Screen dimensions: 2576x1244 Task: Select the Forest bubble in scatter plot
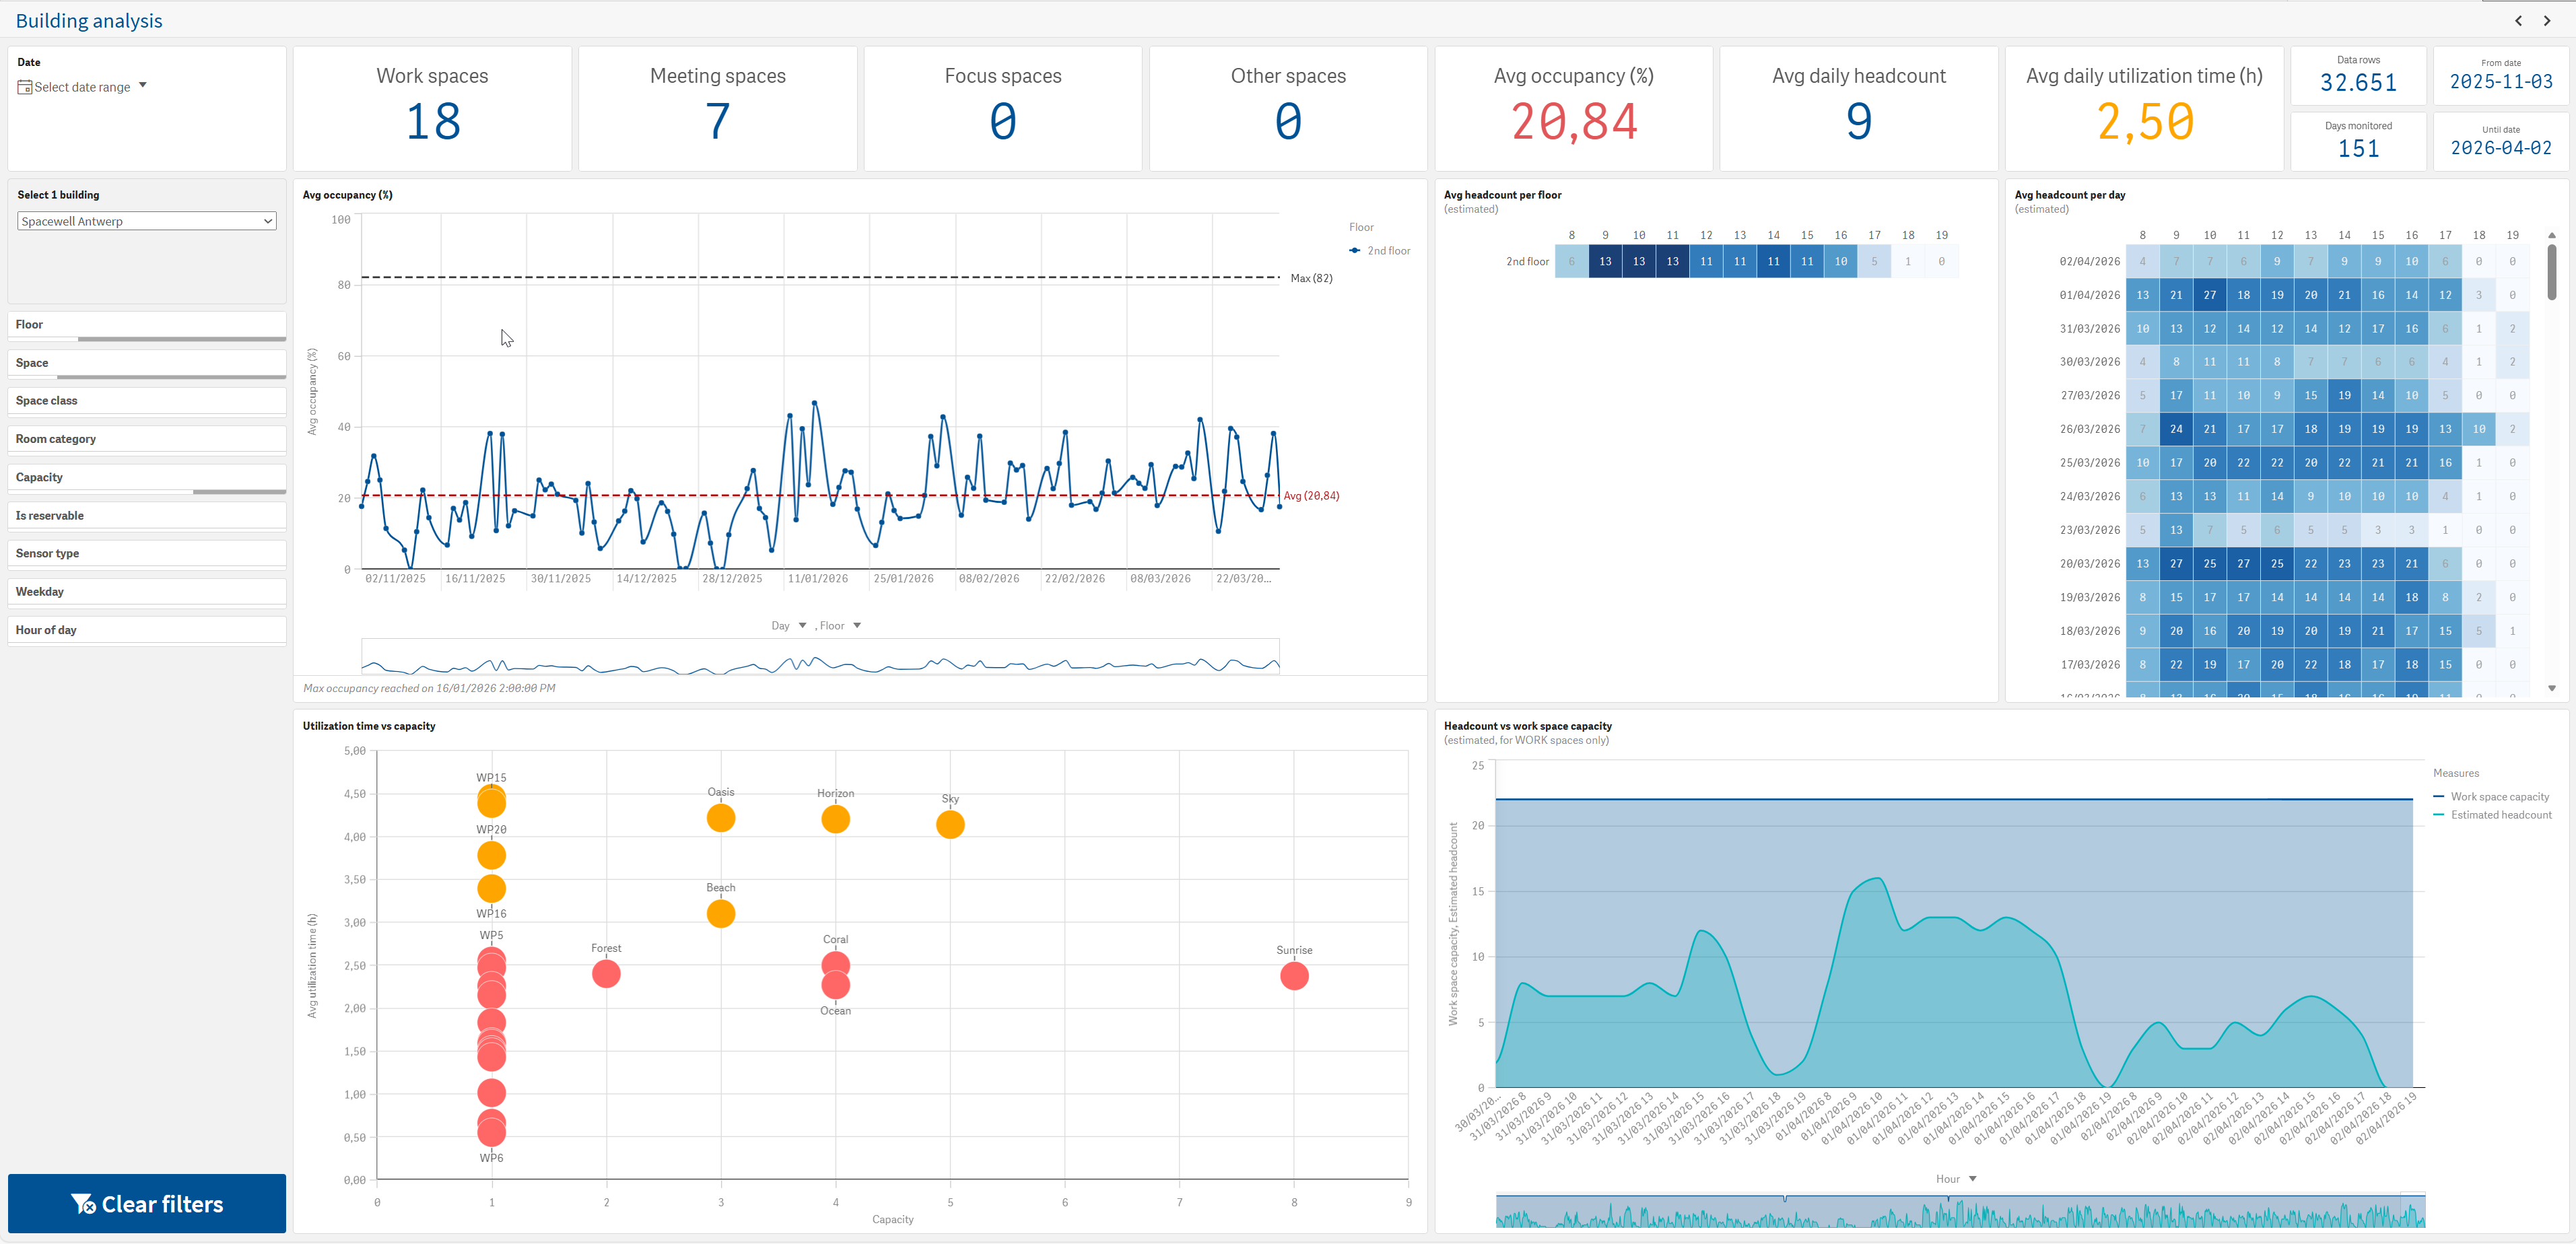pyautogui.click(x=606, y=974)
